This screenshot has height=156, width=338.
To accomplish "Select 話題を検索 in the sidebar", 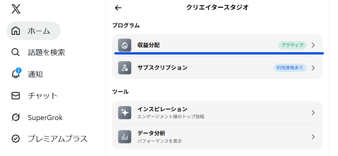I will [47, 53].
